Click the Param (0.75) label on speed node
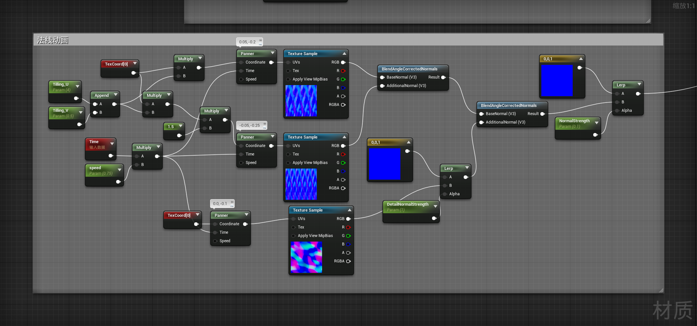This screenshot has width=697, height=326. point(101,173)
